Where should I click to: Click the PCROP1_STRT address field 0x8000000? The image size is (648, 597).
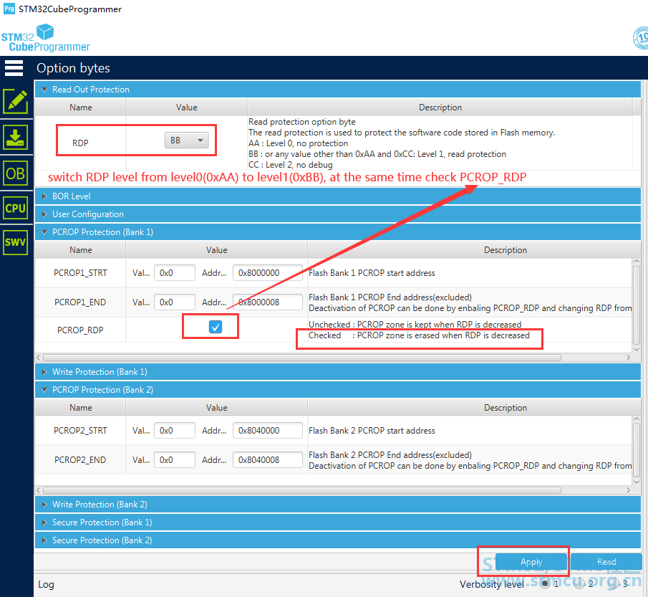click(x=267, y=273)
